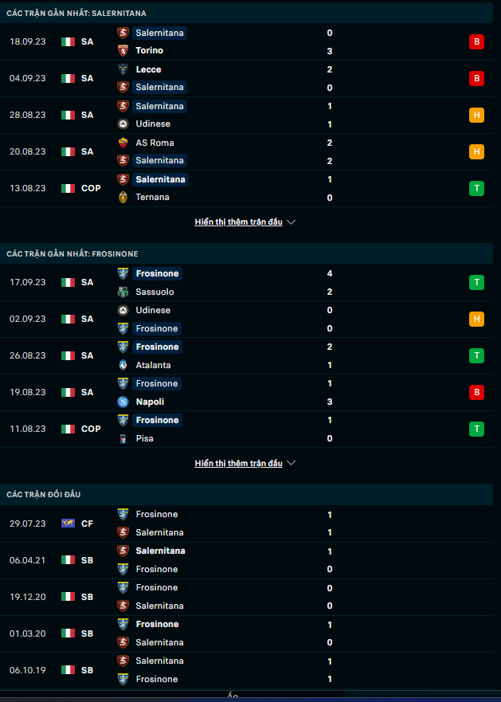Open Frosinone vs Sassuolo 17.09.23 match row
Viewport: 501px width, 702px height.
(239, 282)
